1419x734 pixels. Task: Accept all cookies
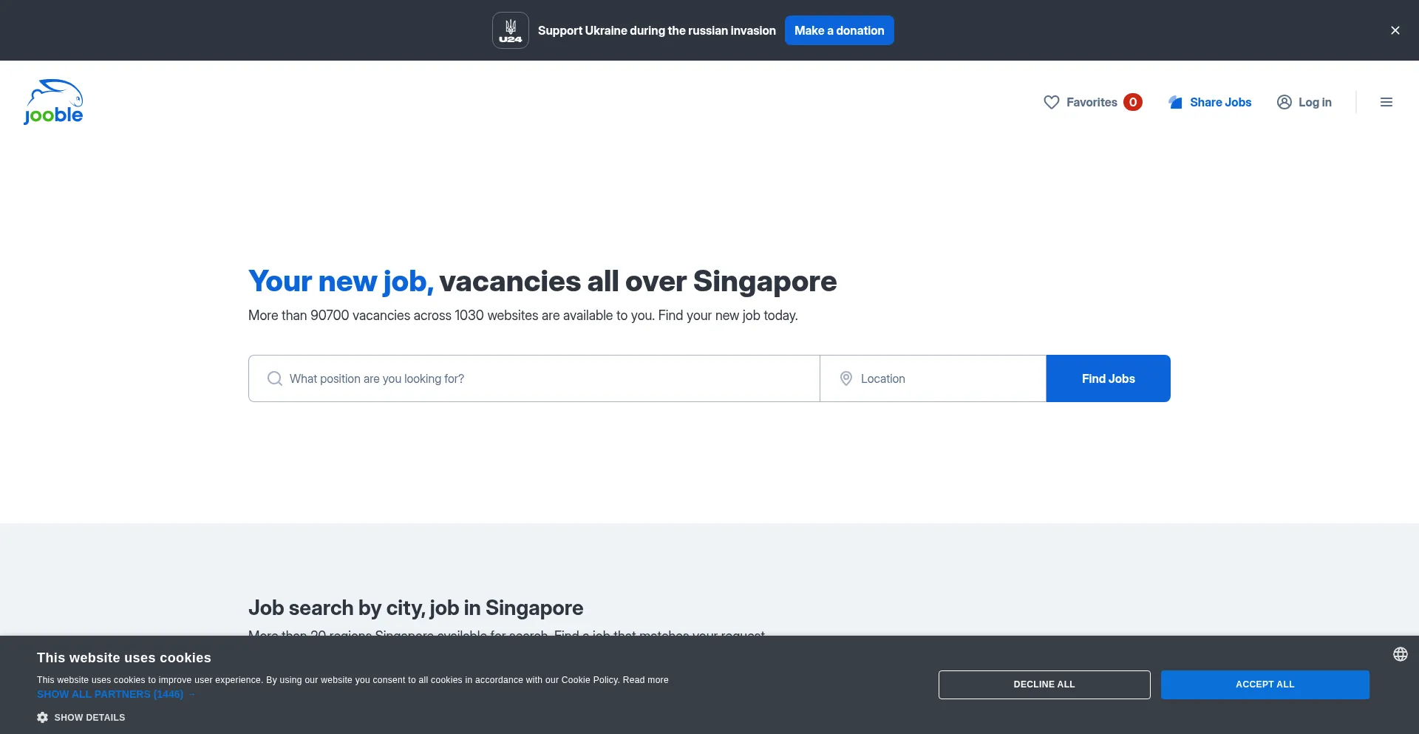click(1265, 684)
